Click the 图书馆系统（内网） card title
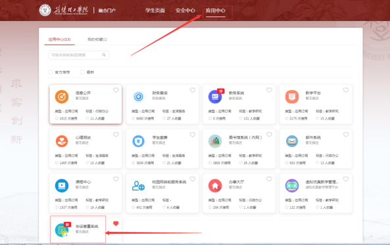The image size is (390, 245). tap(245, 137)
